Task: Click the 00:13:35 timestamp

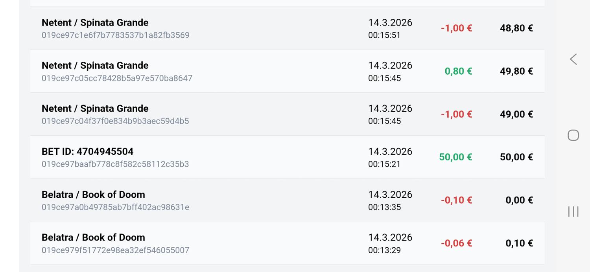Action: [x=384, y=207]
